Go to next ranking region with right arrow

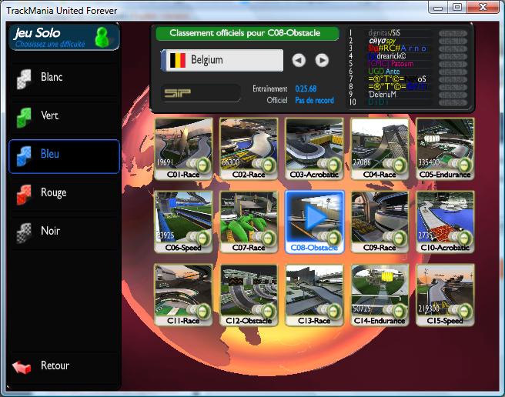coord(322,60)
